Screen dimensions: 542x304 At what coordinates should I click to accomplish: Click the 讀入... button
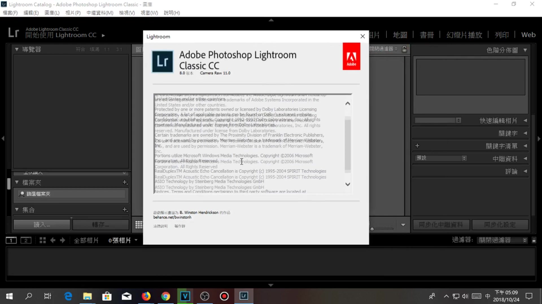(x=41, y=224)
